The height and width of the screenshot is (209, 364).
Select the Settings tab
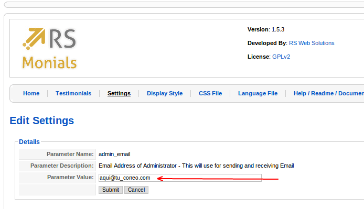[119, 93]
